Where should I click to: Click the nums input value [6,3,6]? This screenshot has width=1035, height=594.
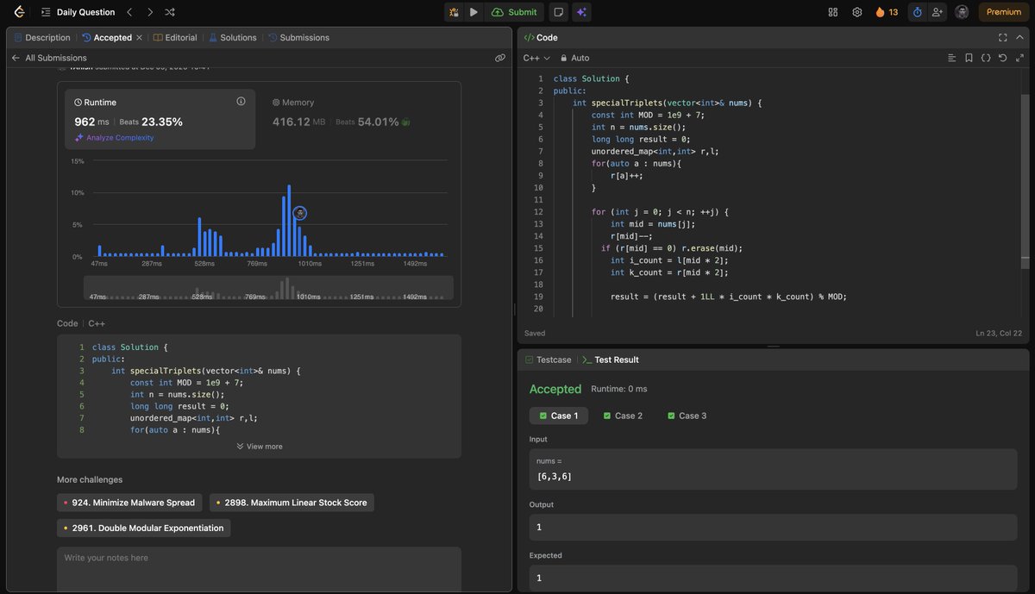click(x=555, y=476)
